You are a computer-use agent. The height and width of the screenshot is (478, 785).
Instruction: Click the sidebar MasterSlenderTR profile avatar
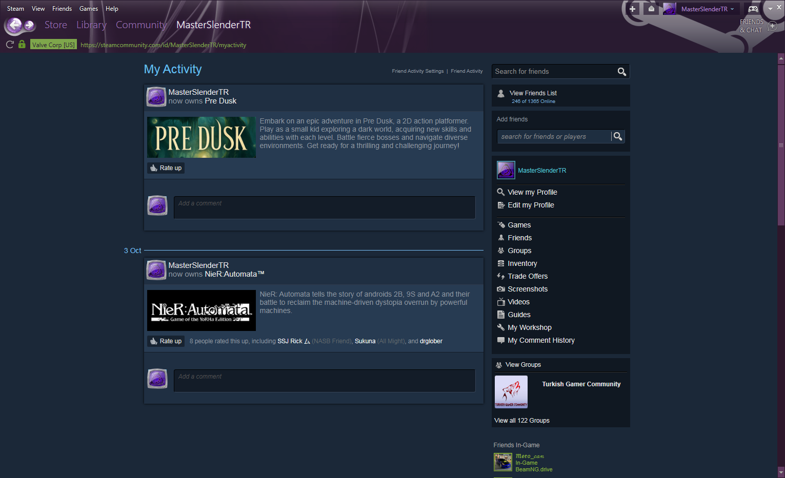[506, 170]
